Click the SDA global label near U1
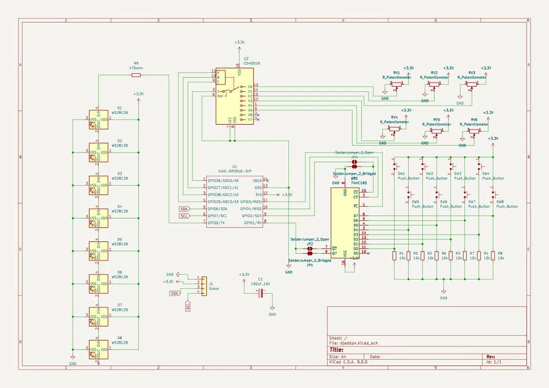This screenshot has width=549, height=388. tap(184, 209)
